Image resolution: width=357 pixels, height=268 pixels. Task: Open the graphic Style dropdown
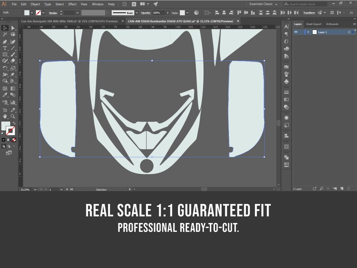[187, 13]
